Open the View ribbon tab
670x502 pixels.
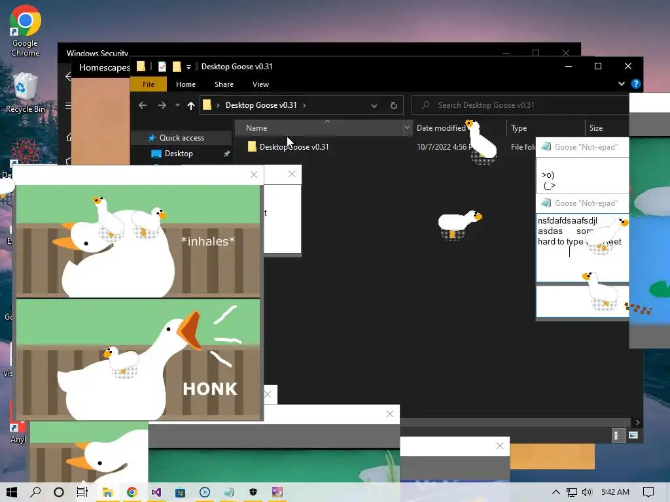[260, 84]
